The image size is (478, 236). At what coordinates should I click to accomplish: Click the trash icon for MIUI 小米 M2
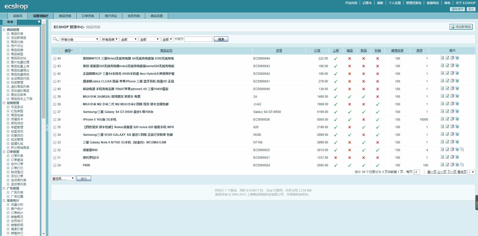pyautogui.click(x=457, y=104)
